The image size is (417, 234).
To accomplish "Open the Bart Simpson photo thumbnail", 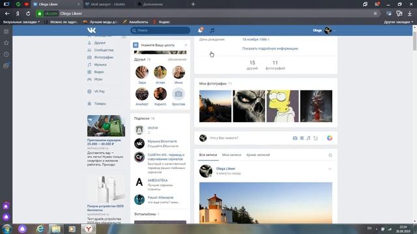I will [x=282, y=106].
